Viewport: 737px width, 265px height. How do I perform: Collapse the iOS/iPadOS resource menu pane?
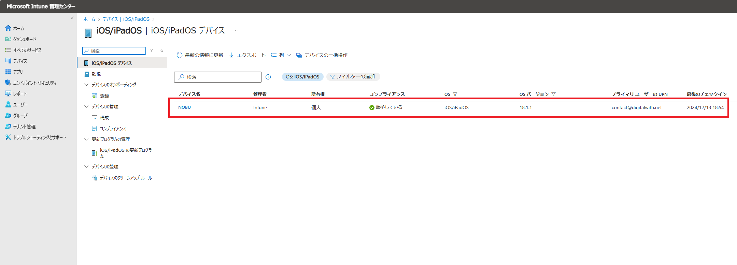tap(162, 51)
